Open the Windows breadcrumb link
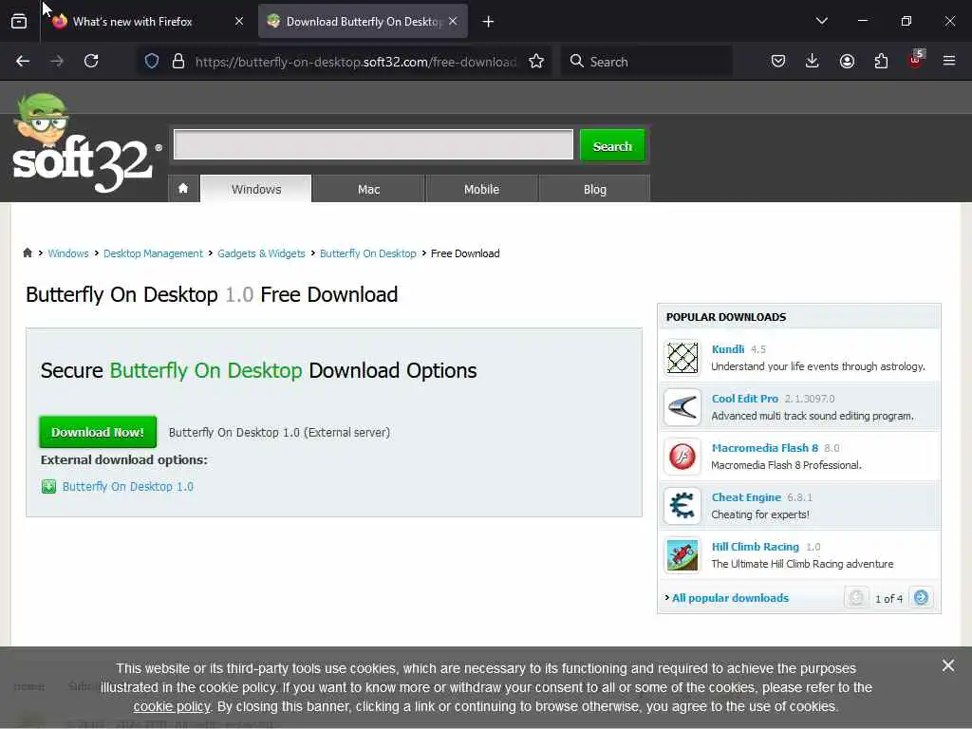The width and height of the screenshot is (972, 729). (x=68, y=253)
